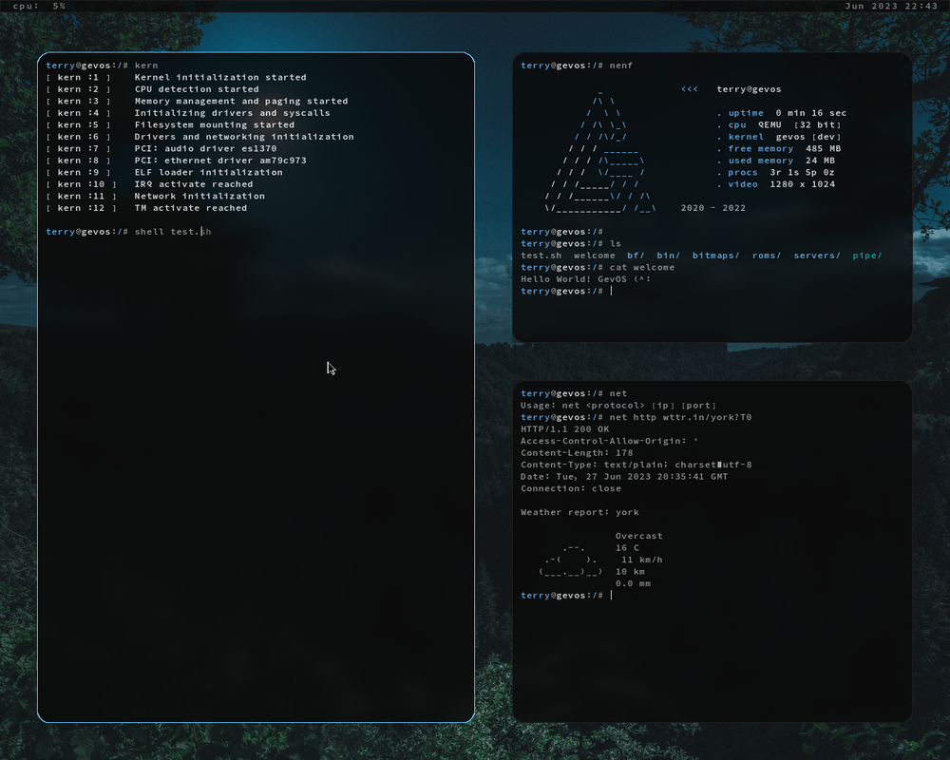950x760 pixels.
Task: Click the 'shell test.sh' command input line
Action: 128,232
